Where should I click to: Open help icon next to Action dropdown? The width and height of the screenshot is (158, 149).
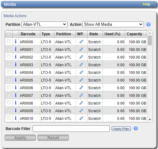click(148, 25)
